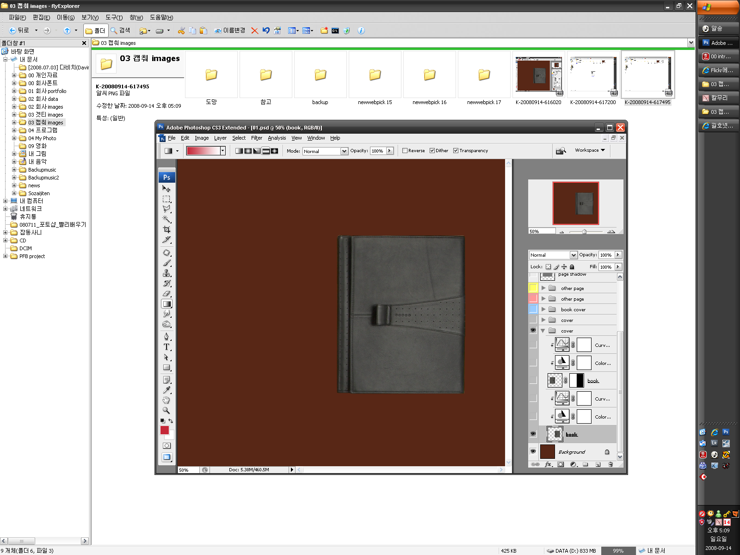Open the Filter menu in Photoshop

[x=256, y=138]
